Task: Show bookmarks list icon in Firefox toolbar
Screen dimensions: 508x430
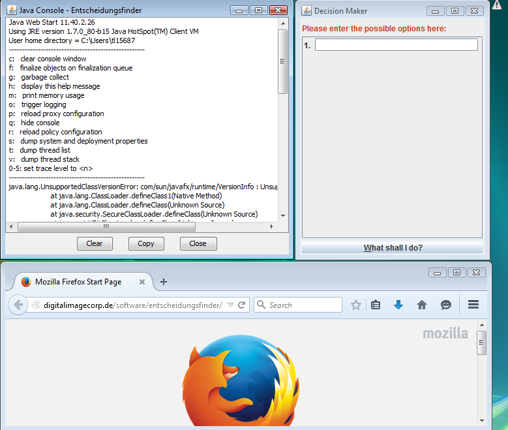Action: [376, 305]
